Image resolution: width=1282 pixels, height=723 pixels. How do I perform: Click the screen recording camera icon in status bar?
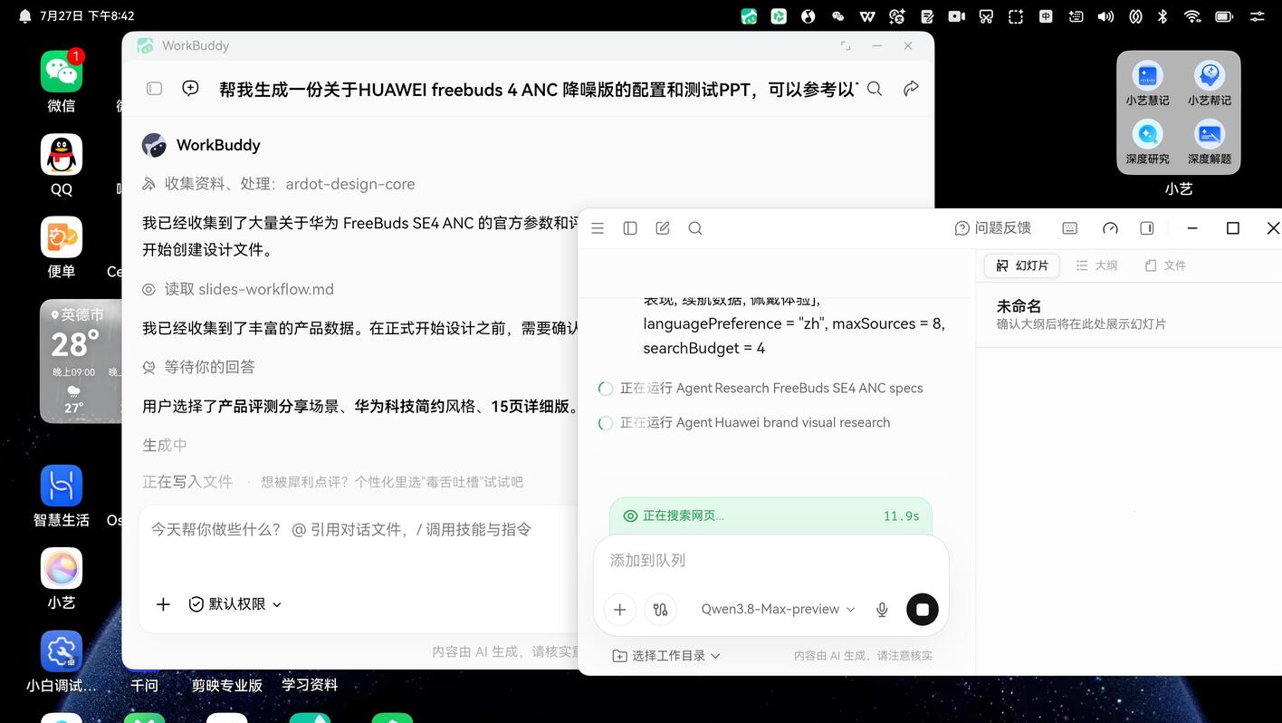pos(956,16)
